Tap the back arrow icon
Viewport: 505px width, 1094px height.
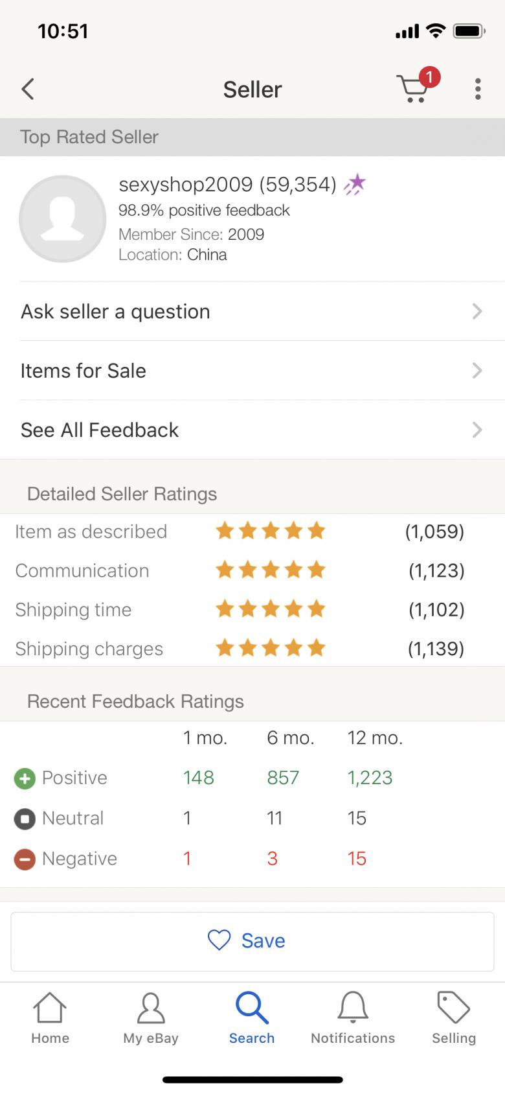click(28, 89)
